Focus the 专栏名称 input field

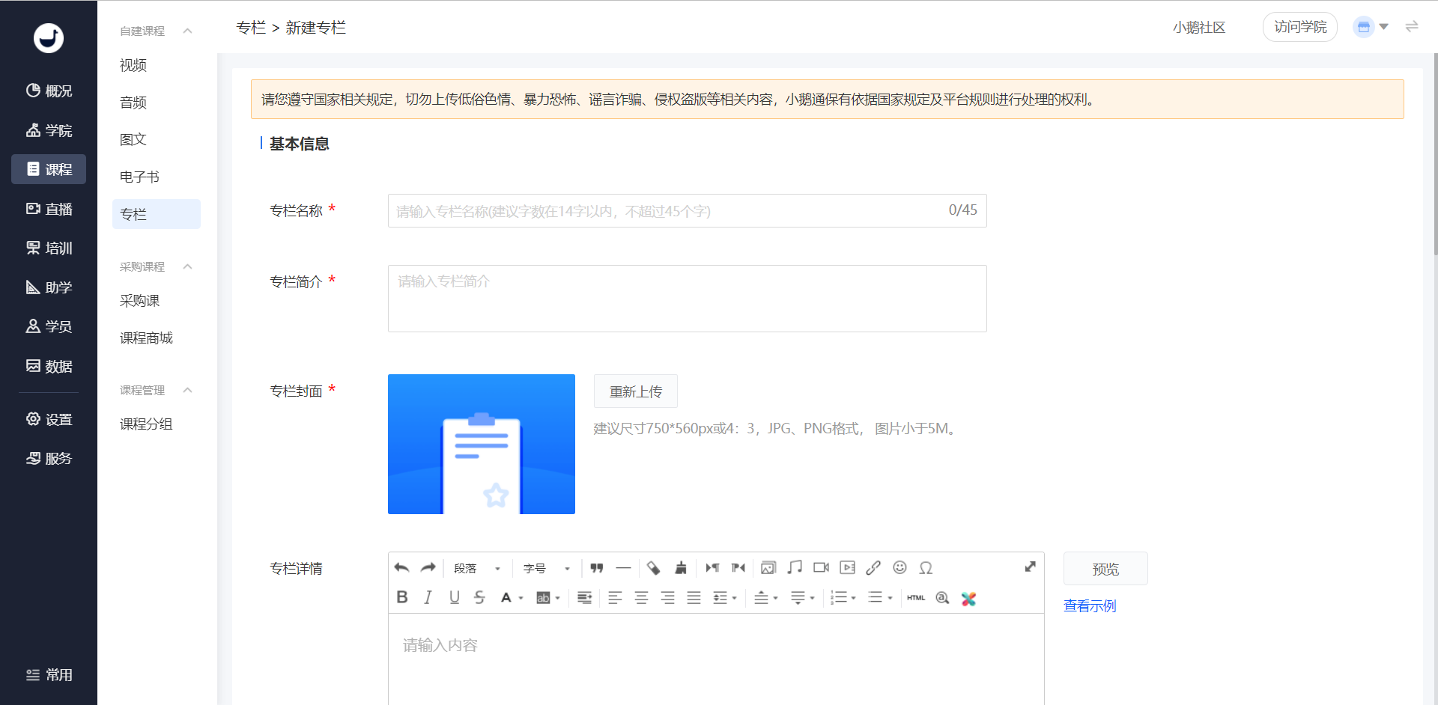point(687,210)
